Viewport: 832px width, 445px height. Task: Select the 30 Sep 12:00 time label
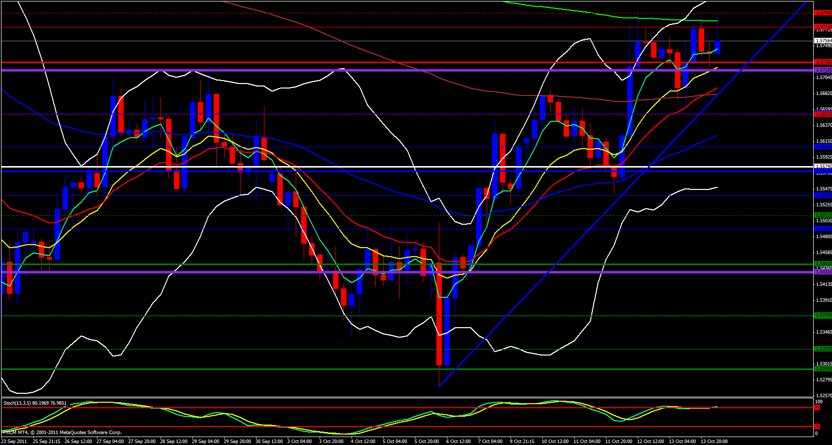269,442
